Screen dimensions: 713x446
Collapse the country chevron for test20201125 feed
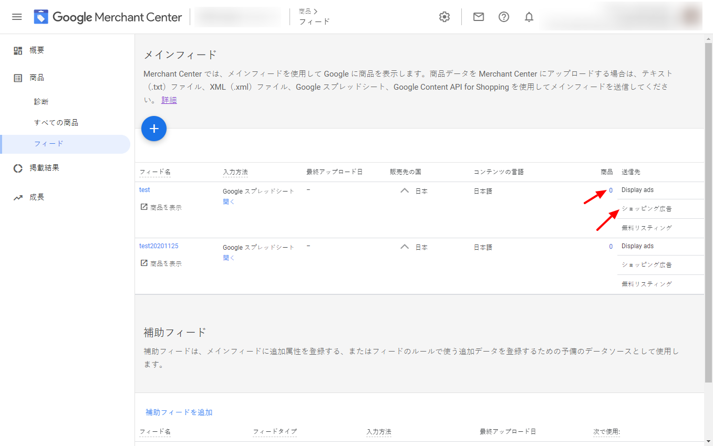click(x=405, y=247)
